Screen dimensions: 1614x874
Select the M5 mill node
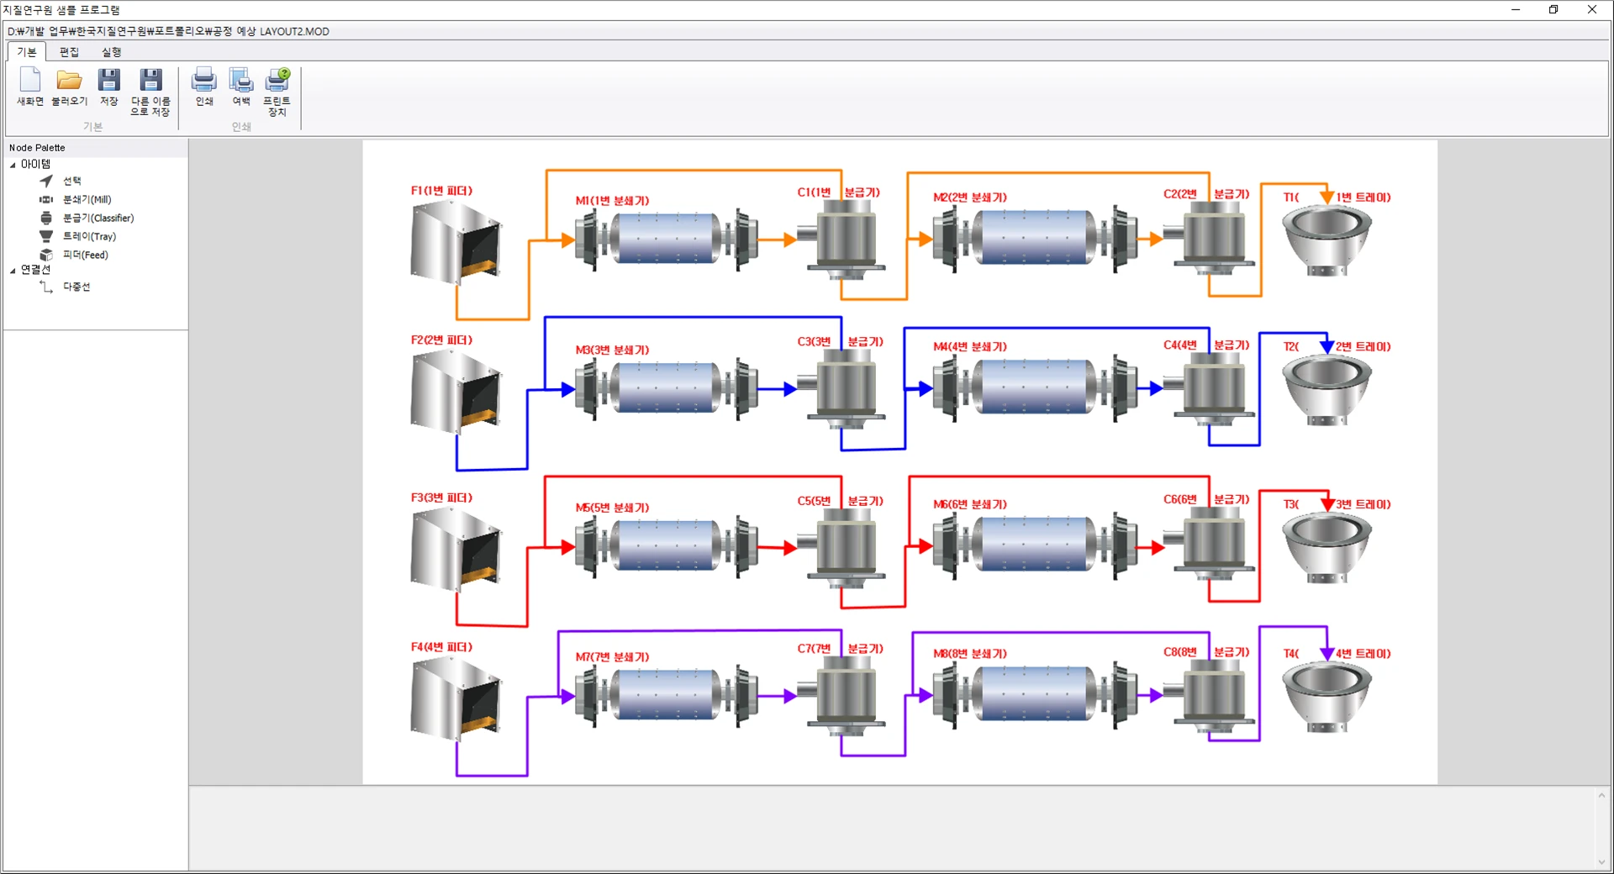(x=667, y=546)
